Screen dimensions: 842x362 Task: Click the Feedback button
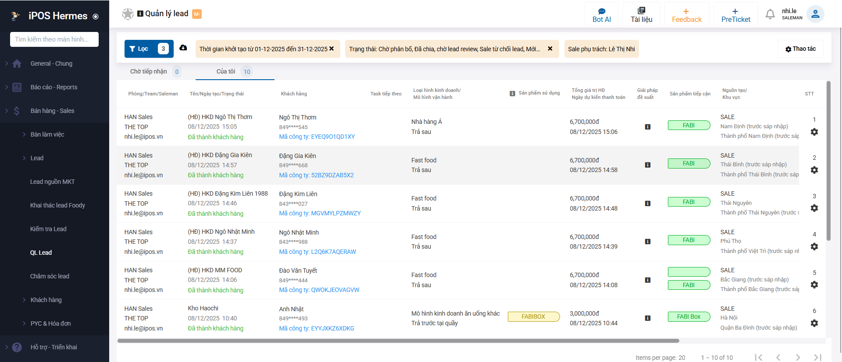click(687, 14)
